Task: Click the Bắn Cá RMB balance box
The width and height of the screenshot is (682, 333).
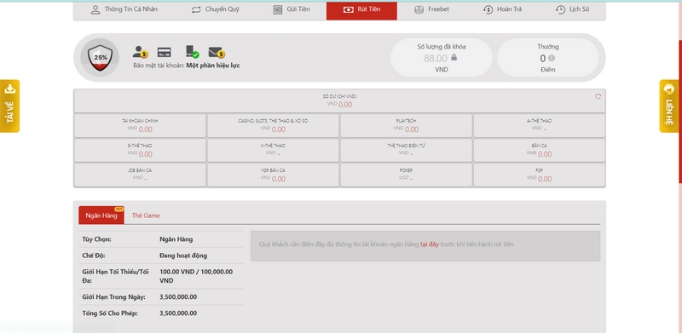Action: coord(540,151)
